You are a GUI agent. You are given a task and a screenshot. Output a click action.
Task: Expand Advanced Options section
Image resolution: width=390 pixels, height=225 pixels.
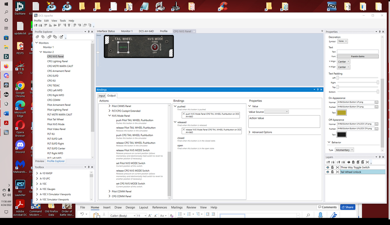(250, 132)
